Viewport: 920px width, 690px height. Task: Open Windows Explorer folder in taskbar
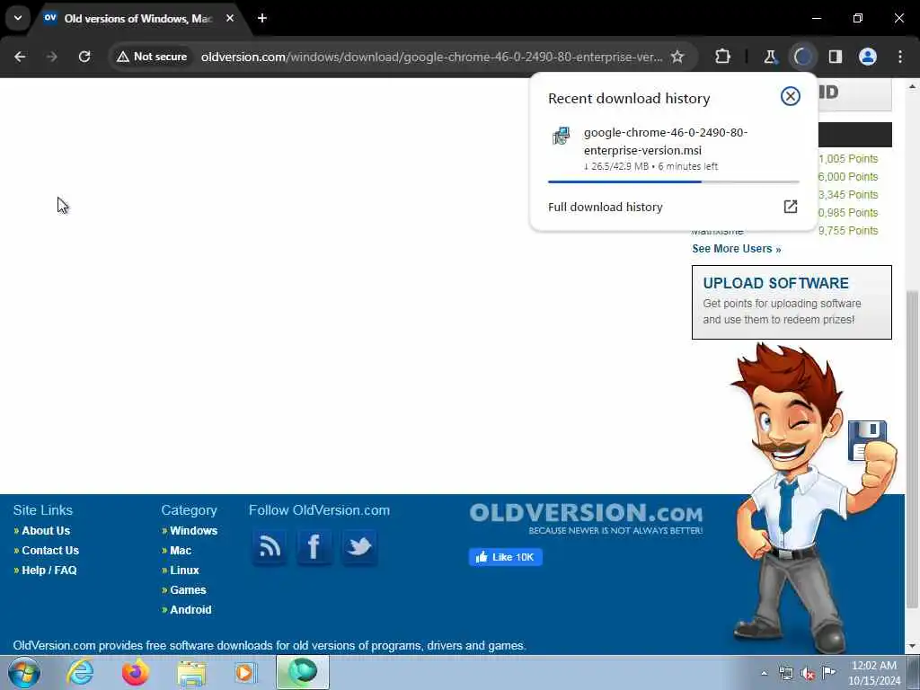191,672
